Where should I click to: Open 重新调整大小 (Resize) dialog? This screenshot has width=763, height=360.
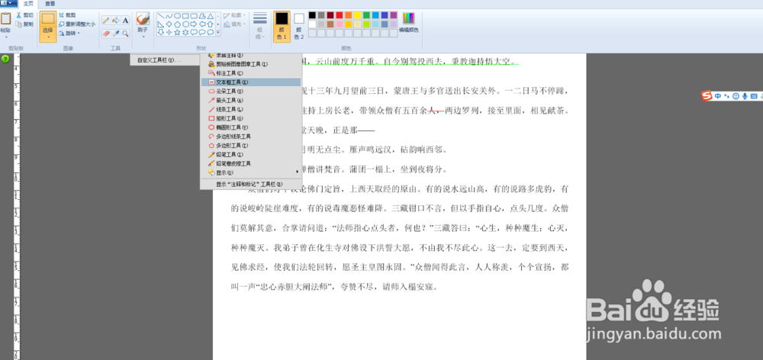pyautogui.click(x=77, y=24)
